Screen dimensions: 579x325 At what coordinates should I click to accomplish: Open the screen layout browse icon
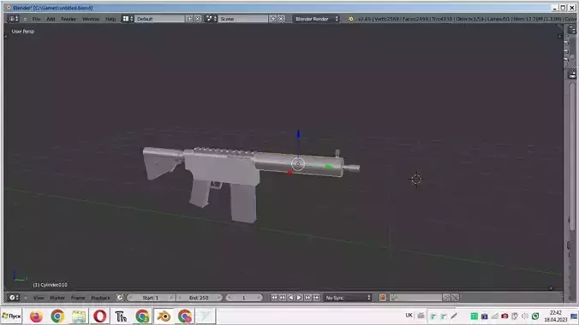point(128,19)
